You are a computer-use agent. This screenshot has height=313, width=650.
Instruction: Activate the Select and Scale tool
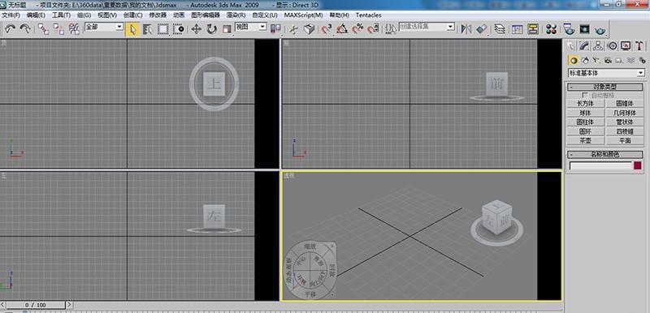coord(227,29)
